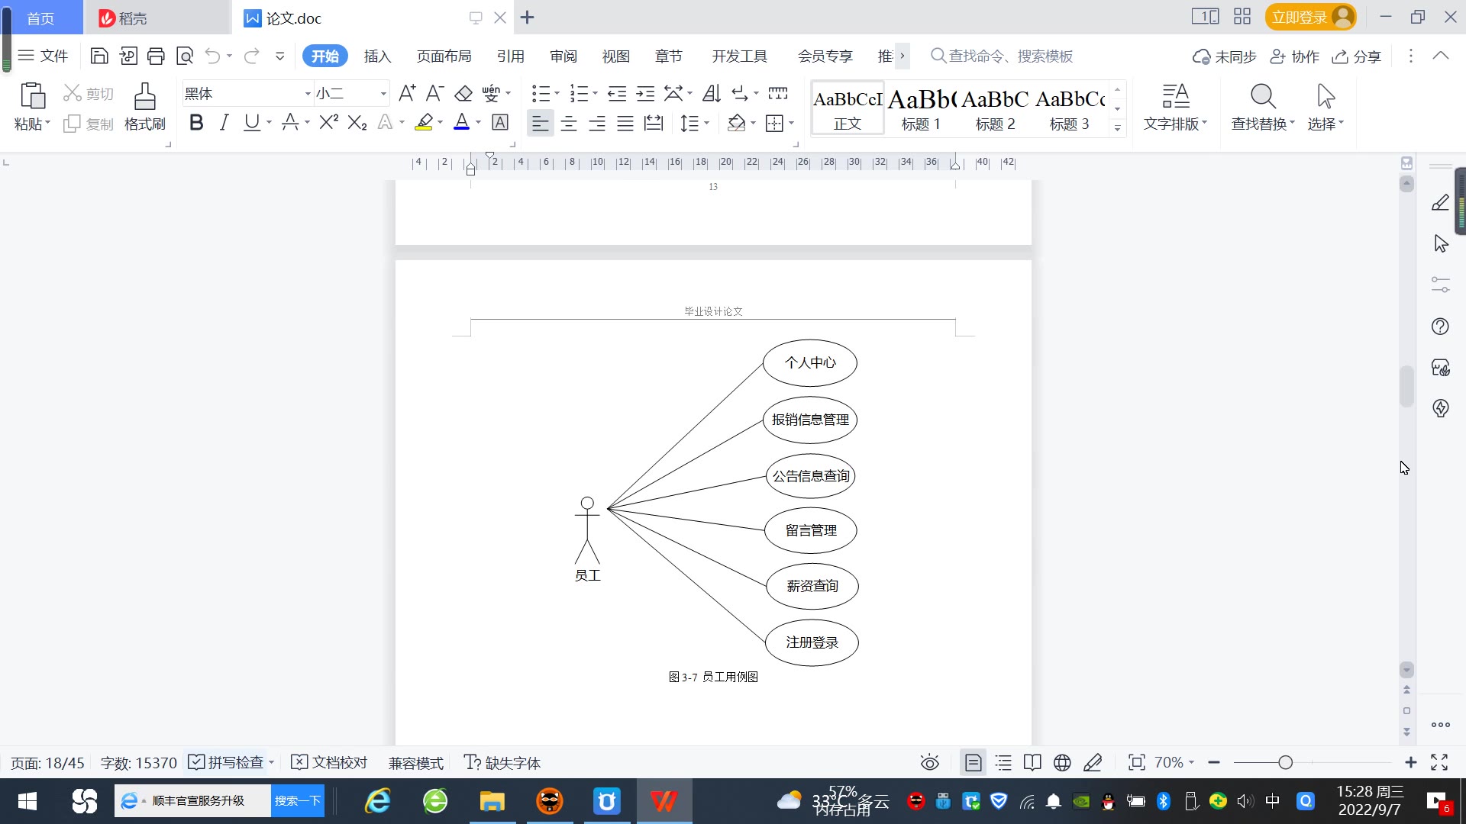
Task: Toggle Spell Check (拼写检查)
Action: pyautogui.click(x=226, y=762)
